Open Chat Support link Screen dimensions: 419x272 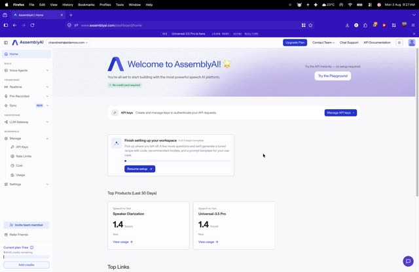coord(349,42)
